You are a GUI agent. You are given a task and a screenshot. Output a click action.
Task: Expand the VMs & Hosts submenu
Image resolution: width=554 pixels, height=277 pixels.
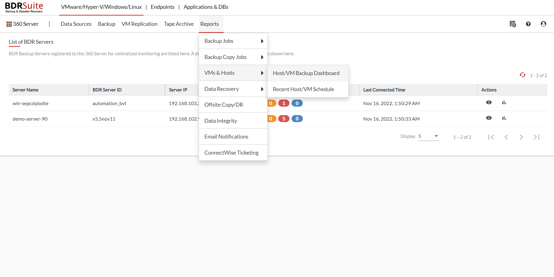click(233, 73)
